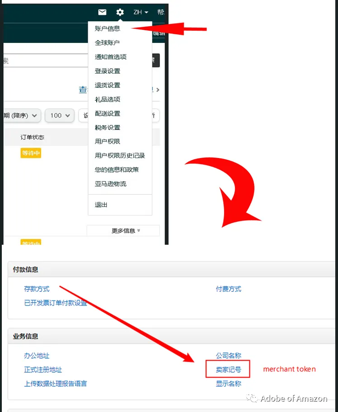Click 退出 to log out
Image resolution: width=338 pixels, height=412 pixels.
point(101,205)
